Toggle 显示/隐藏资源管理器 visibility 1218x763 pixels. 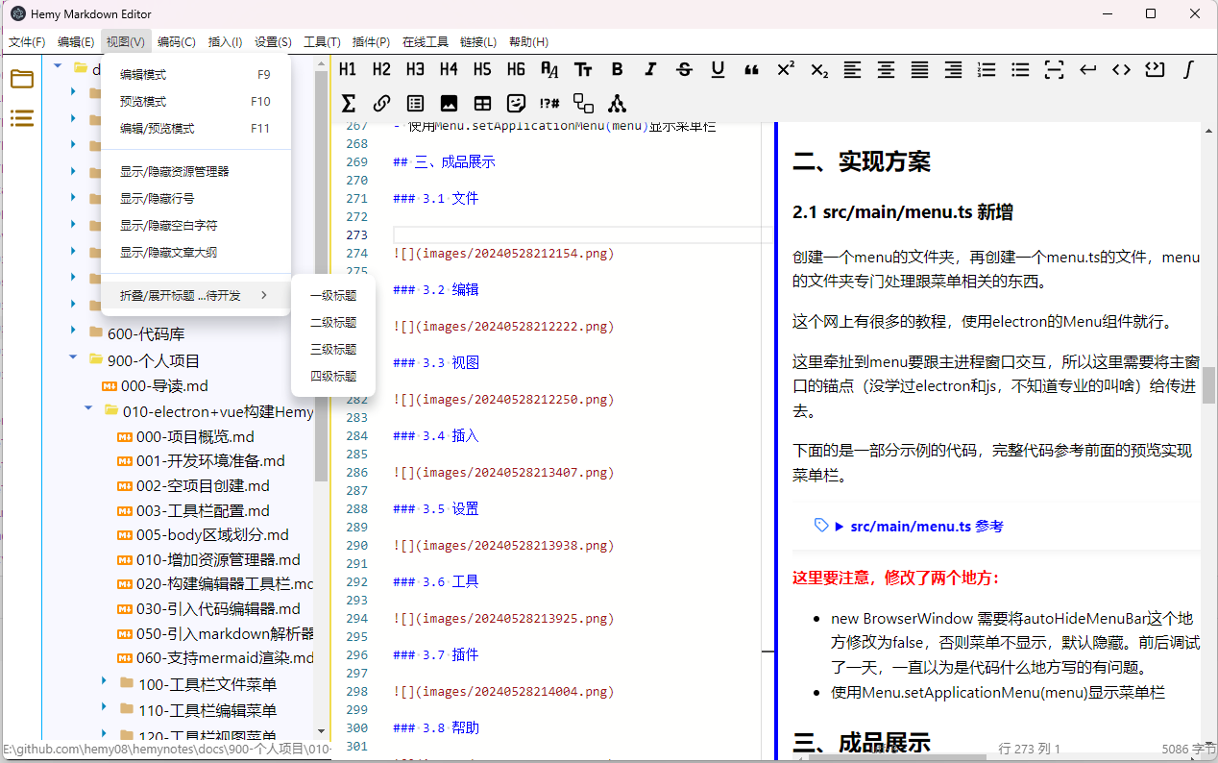click(x=174, y=172)
